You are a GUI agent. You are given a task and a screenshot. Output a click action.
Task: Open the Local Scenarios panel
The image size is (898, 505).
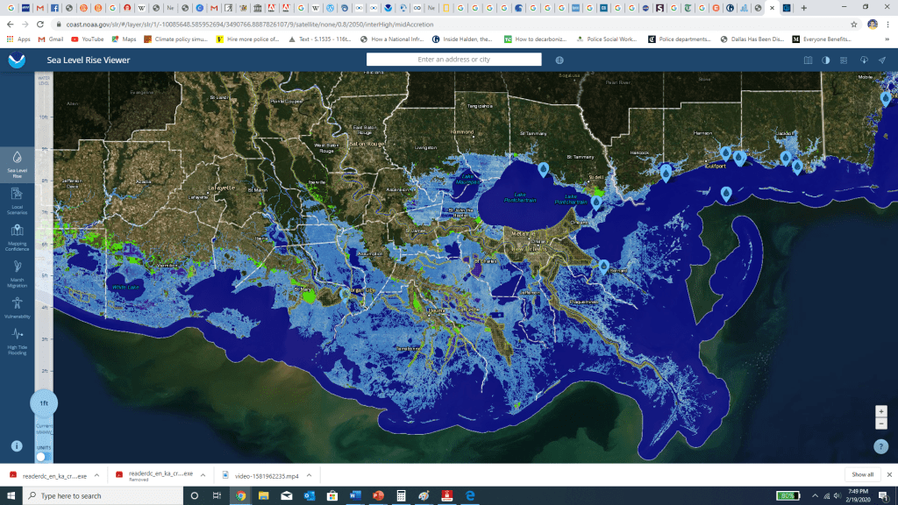click(x=17, y=198)
